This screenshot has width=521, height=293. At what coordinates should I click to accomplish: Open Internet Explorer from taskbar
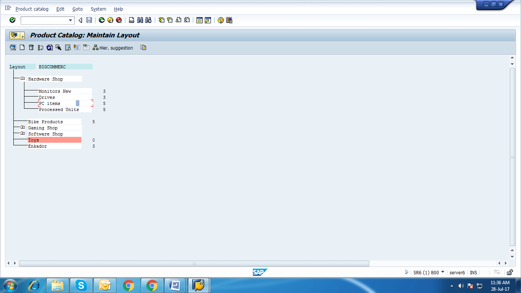coord(34,285)
